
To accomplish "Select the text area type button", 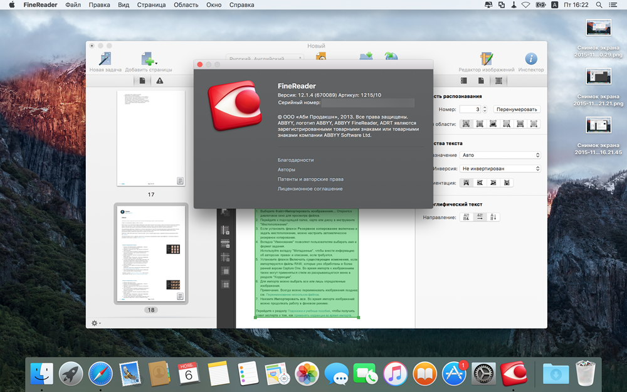I will 466,124.
